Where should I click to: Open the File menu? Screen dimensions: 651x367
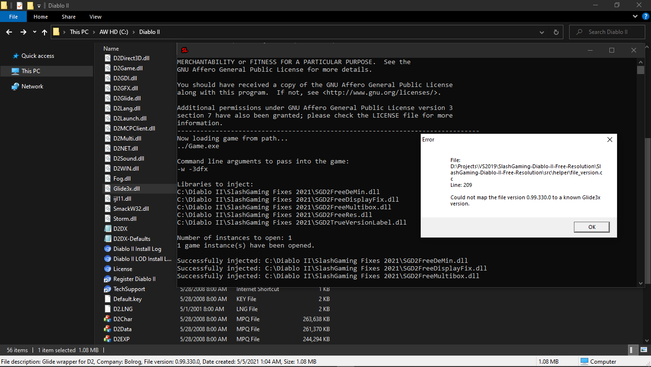[x=13, y=16]
